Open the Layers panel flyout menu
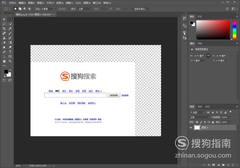The image size is (240, 168). [237, 107]
